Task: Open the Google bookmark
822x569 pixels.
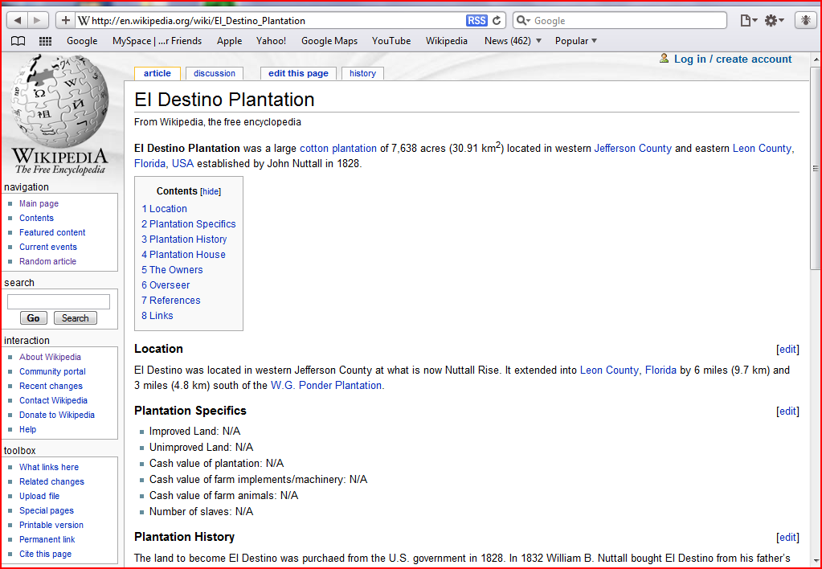Action: point(82,41)
